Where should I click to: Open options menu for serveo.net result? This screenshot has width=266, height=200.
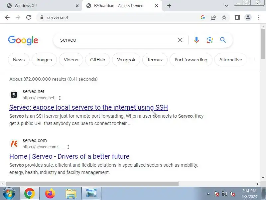pyautogui.click(x=60, y=98)
